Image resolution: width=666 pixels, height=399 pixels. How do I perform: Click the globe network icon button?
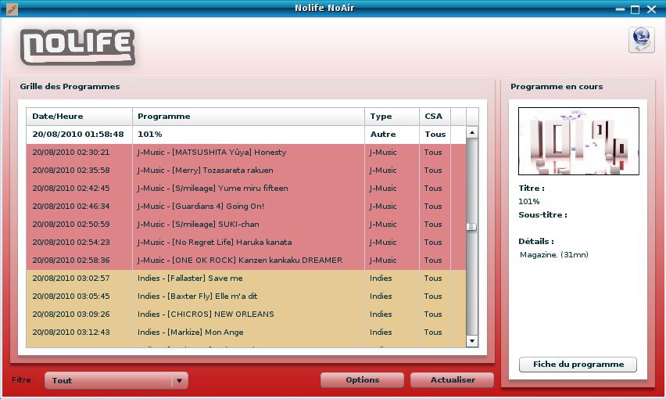[x=641, y=40]
